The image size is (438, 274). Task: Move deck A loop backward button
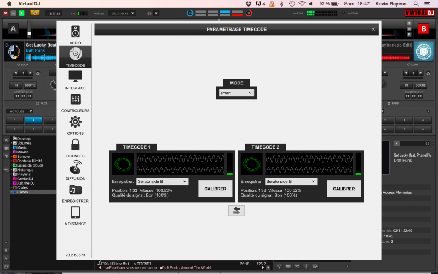17,96
